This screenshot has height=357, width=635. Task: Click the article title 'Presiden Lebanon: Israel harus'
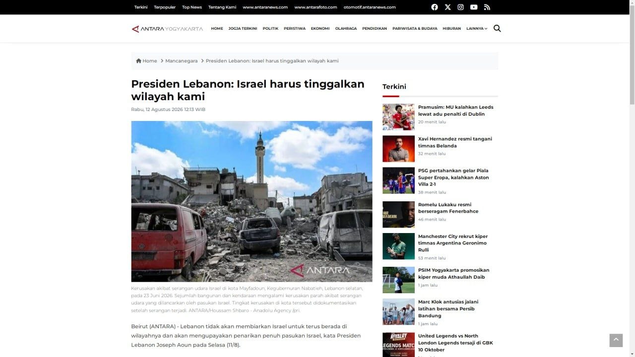point(248,90)
